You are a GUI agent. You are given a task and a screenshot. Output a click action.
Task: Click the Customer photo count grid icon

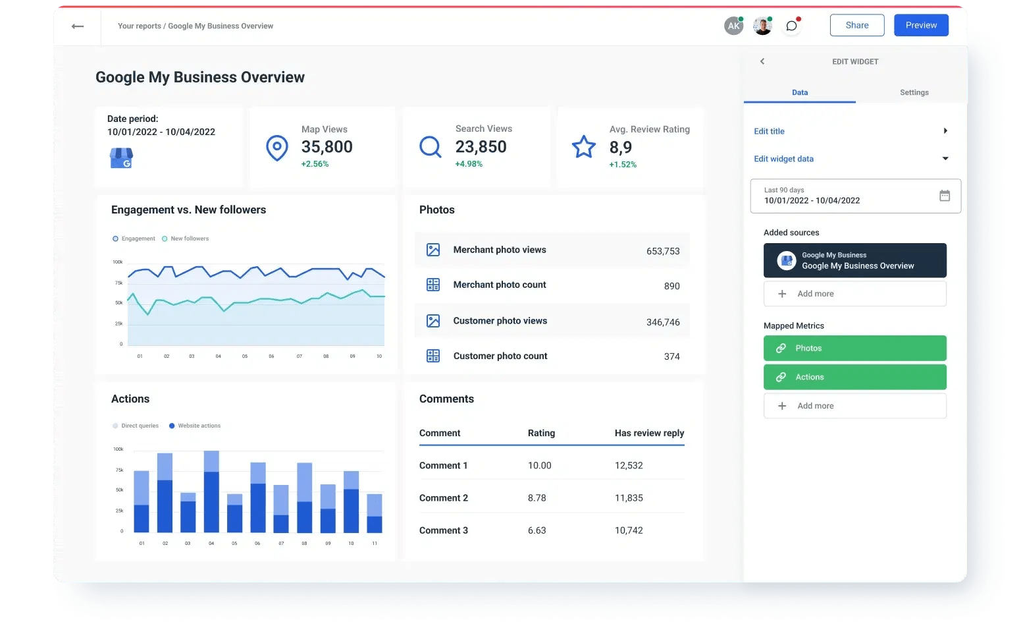click(432, 355)
